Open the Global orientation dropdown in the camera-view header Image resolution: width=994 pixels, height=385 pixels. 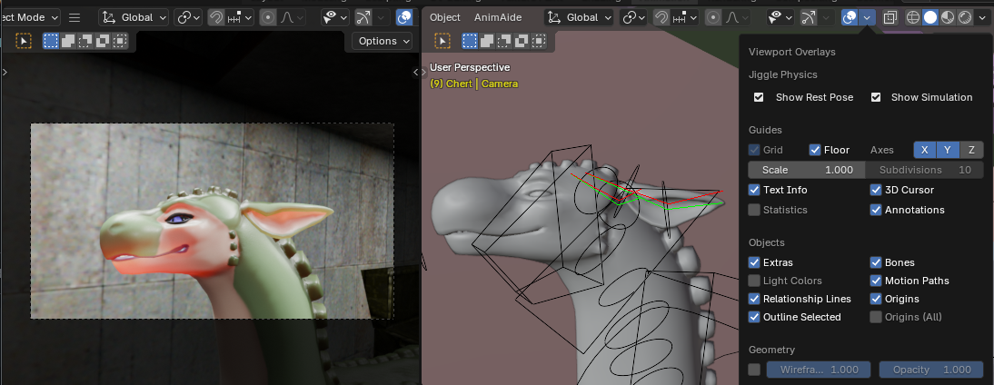[134, 18]
